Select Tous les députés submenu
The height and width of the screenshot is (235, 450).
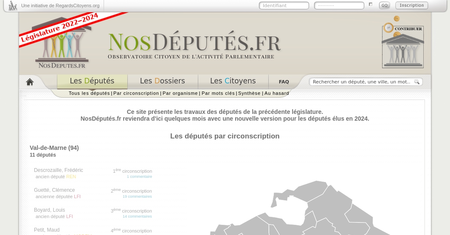89,93
